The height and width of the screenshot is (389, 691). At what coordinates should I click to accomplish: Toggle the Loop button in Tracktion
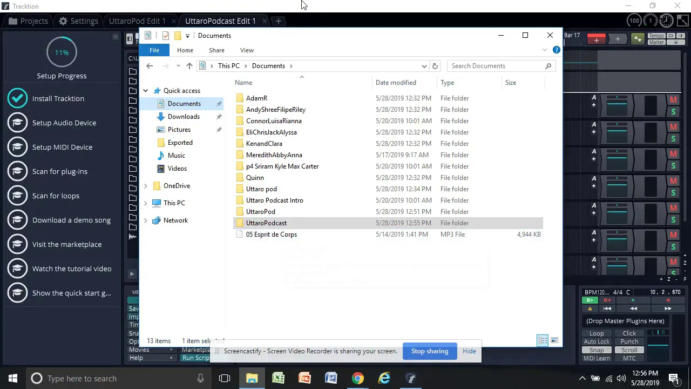(x=597, y=333)
